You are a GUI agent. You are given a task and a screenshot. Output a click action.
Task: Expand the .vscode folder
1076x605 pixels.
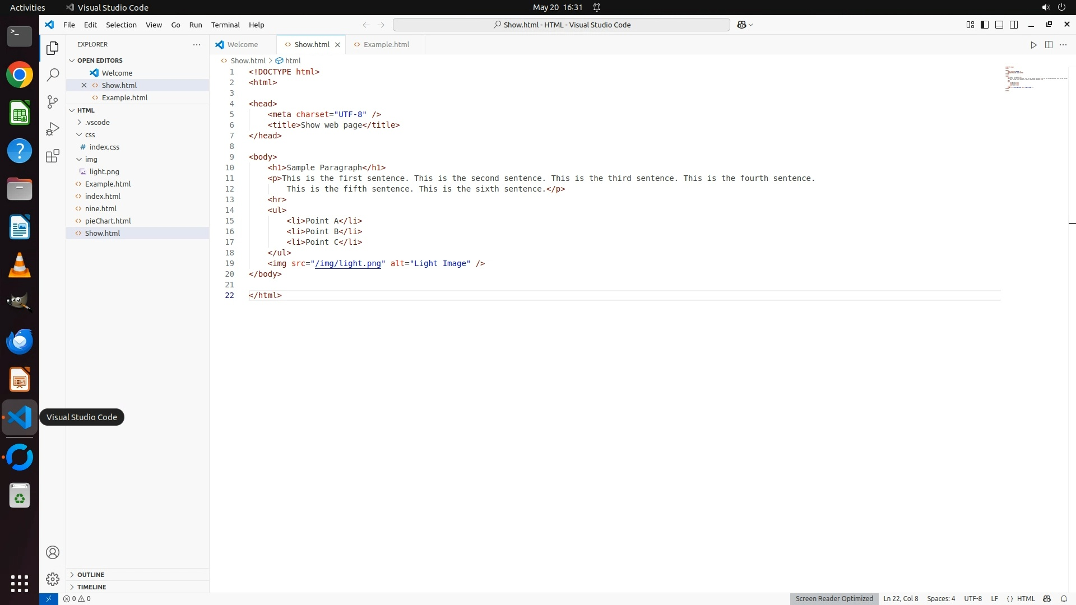click(98, 122)
